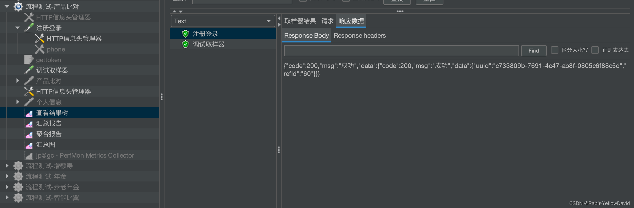Expand the 流程测试-年金 thread group
The image size is (634, 208).
click(7, 176)
